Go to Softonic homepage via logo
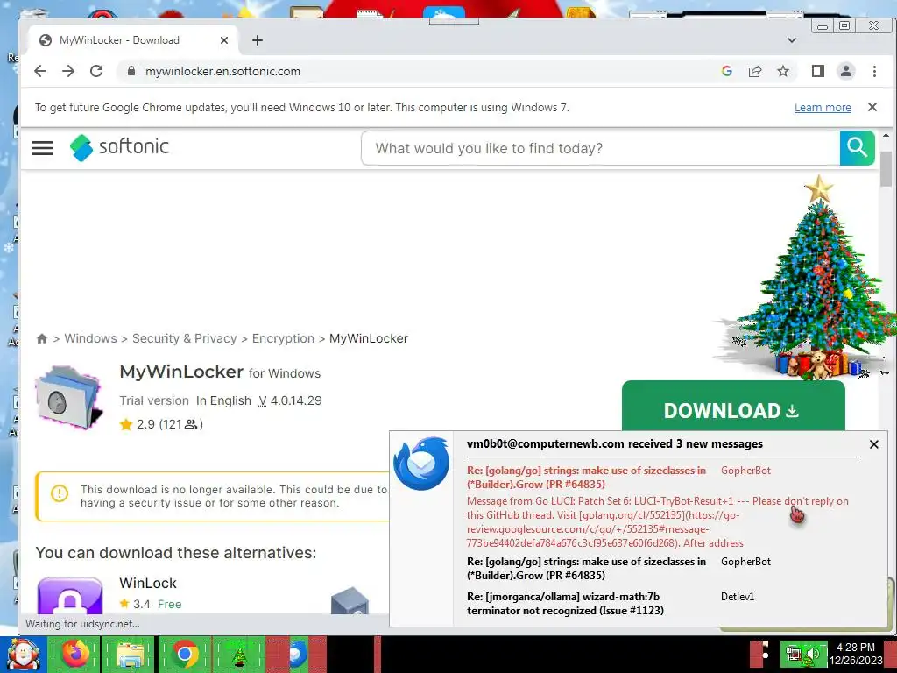Viewport: 897px width, 673px height. coord(119,147)
